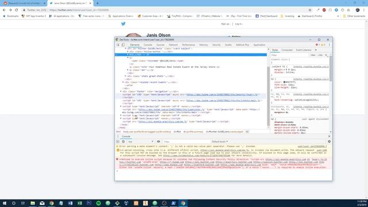Viewport: 368px width, 207px height.
Task: Switch to the Elements tab in DevTools
Action: point(135,45)
